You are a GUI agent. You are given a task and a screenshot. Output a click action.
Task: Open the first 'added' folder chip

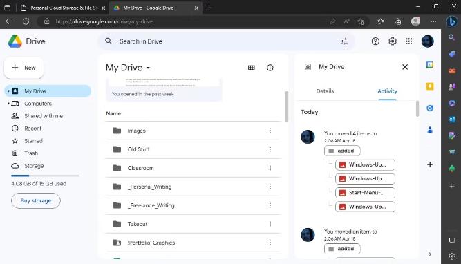click(x=342, y=151)
